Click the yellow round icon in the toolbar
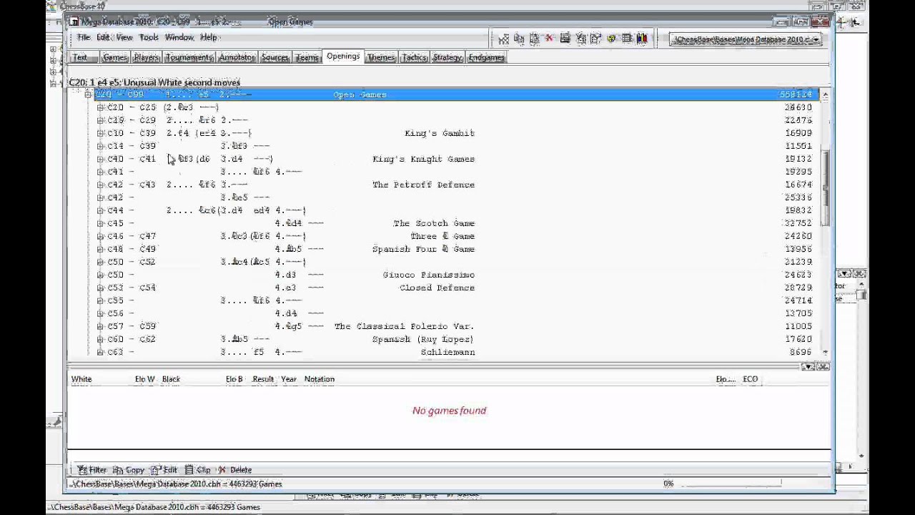Screen dimensions: 915x515 point(611,39)
